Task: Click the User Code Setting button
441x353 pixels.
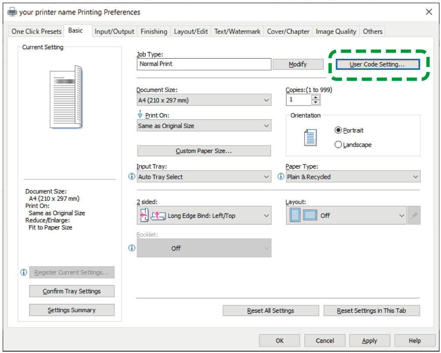Action: [377, 64]
